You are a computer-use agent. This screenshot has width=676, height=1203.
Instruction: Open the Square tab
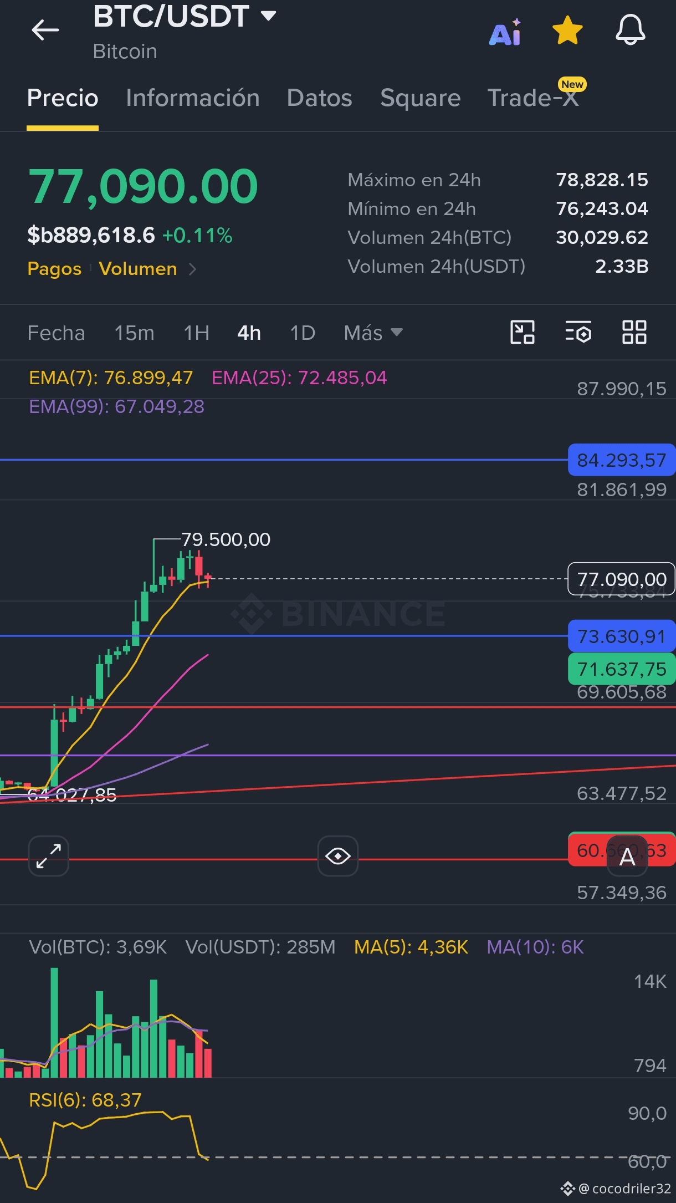[421, 98]
